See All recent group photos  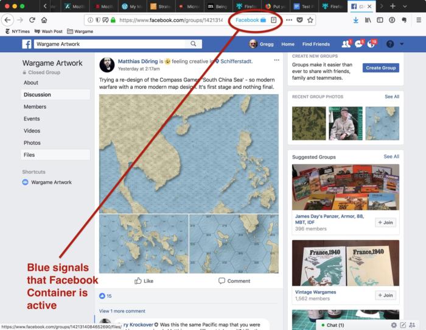[392, 97]
